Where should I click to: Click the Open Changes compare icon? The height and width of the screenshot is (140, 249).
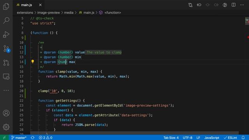[x=190, y=5]
